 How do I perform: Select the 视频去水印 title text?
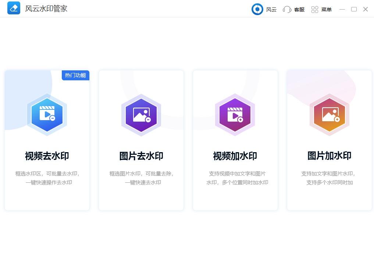coord(47,156)
